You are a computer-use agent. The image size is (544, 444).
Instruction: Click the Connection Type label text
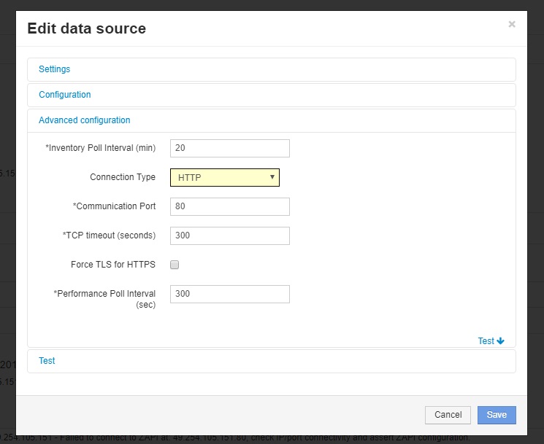123,177
